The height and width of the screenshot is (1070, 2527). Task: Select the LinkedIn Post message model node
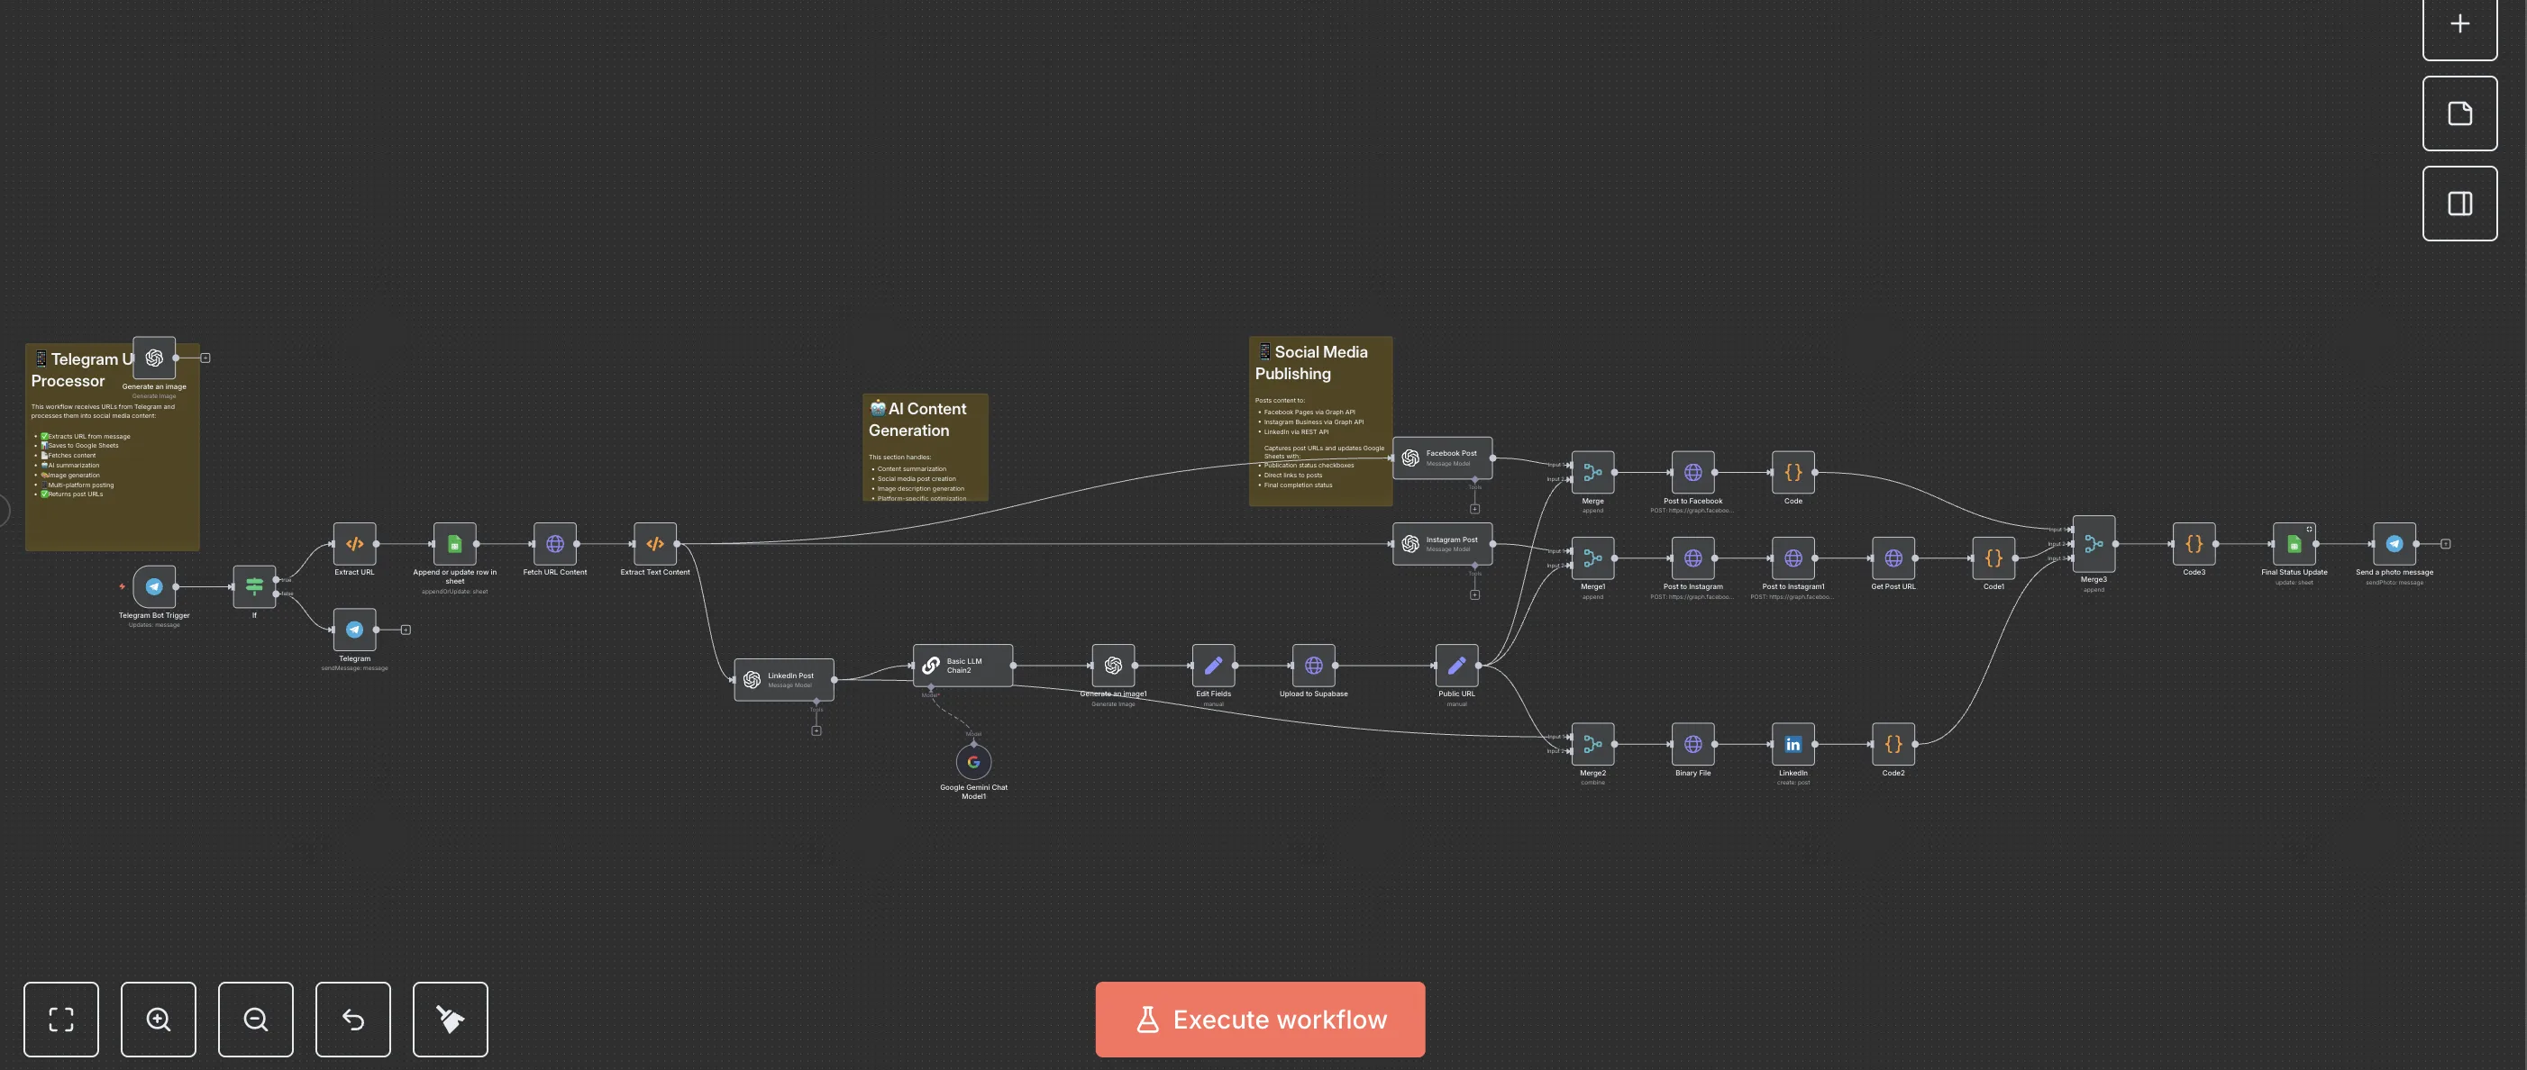[x=784, y=680]
